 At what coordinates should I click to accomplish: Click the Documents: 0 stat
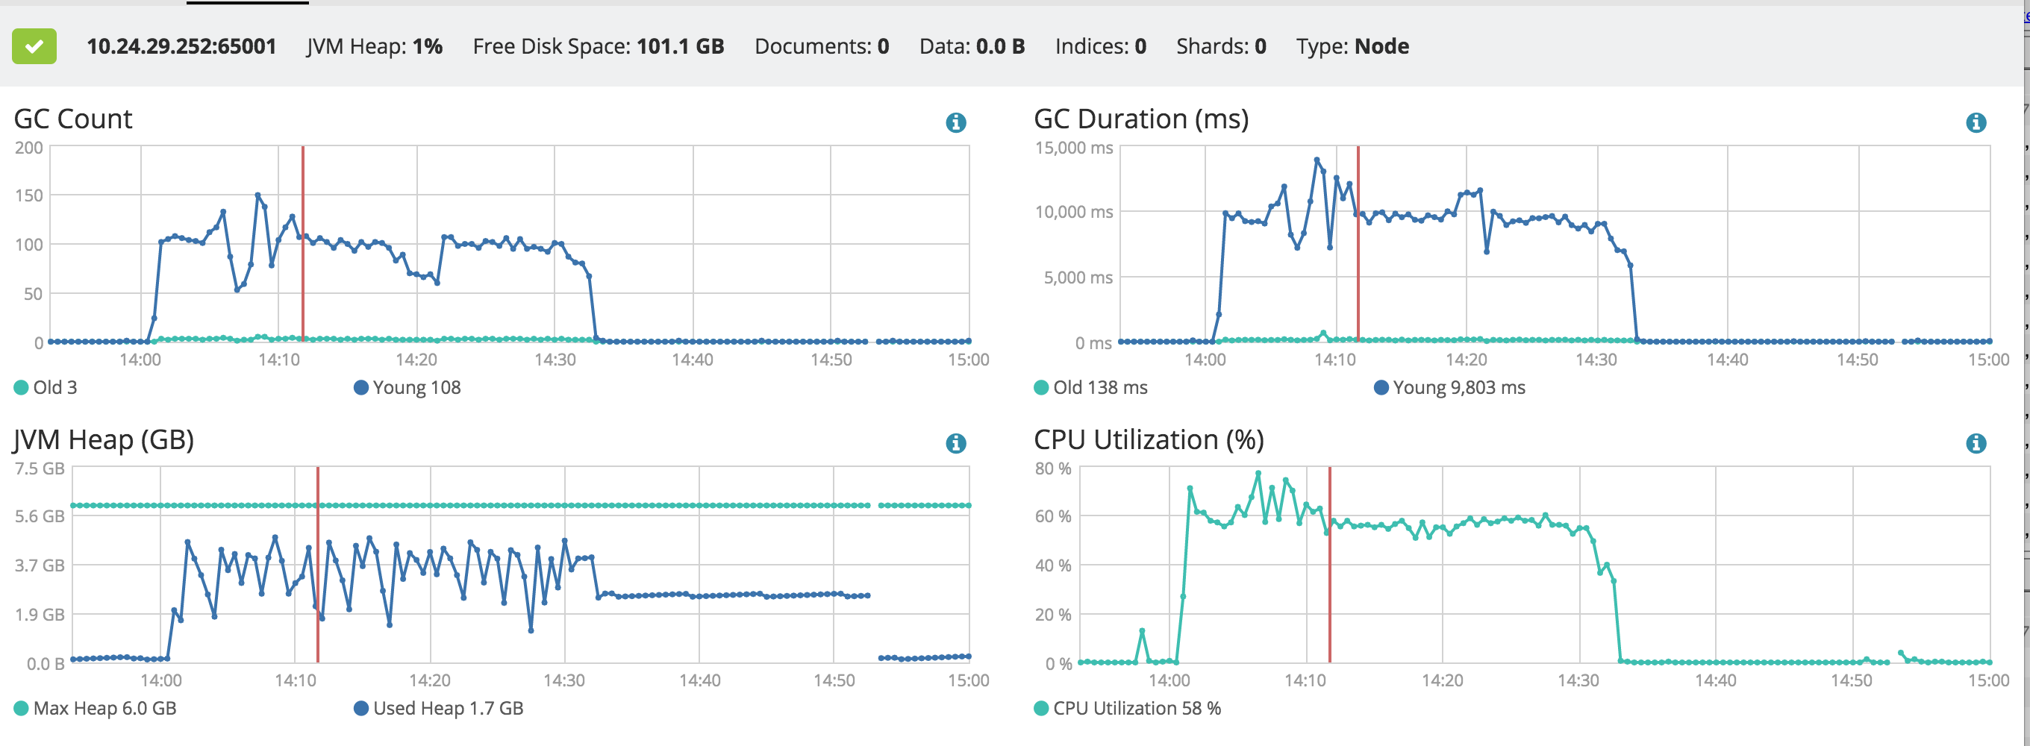pos(822,46)
